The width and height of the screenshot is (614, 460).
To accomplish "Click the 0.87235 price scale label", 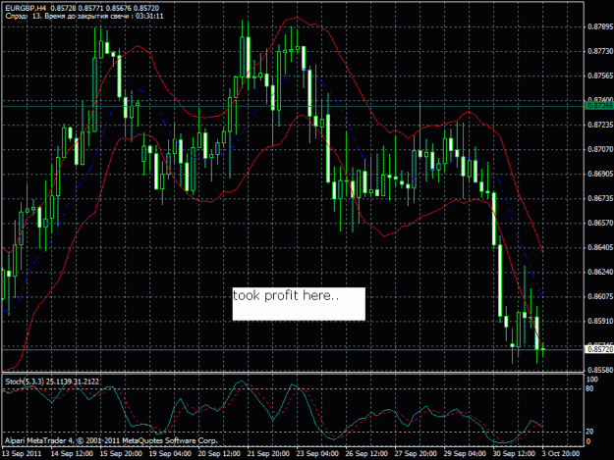I will pos(600,125).
